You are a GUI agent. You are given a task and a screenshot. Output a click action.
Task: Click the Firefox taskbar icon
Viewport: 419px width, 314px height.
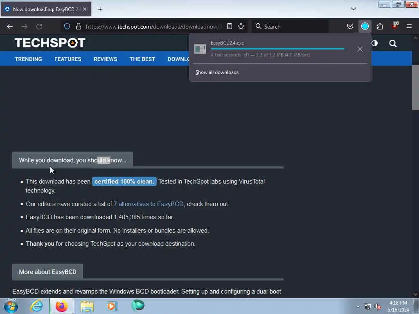61,306
